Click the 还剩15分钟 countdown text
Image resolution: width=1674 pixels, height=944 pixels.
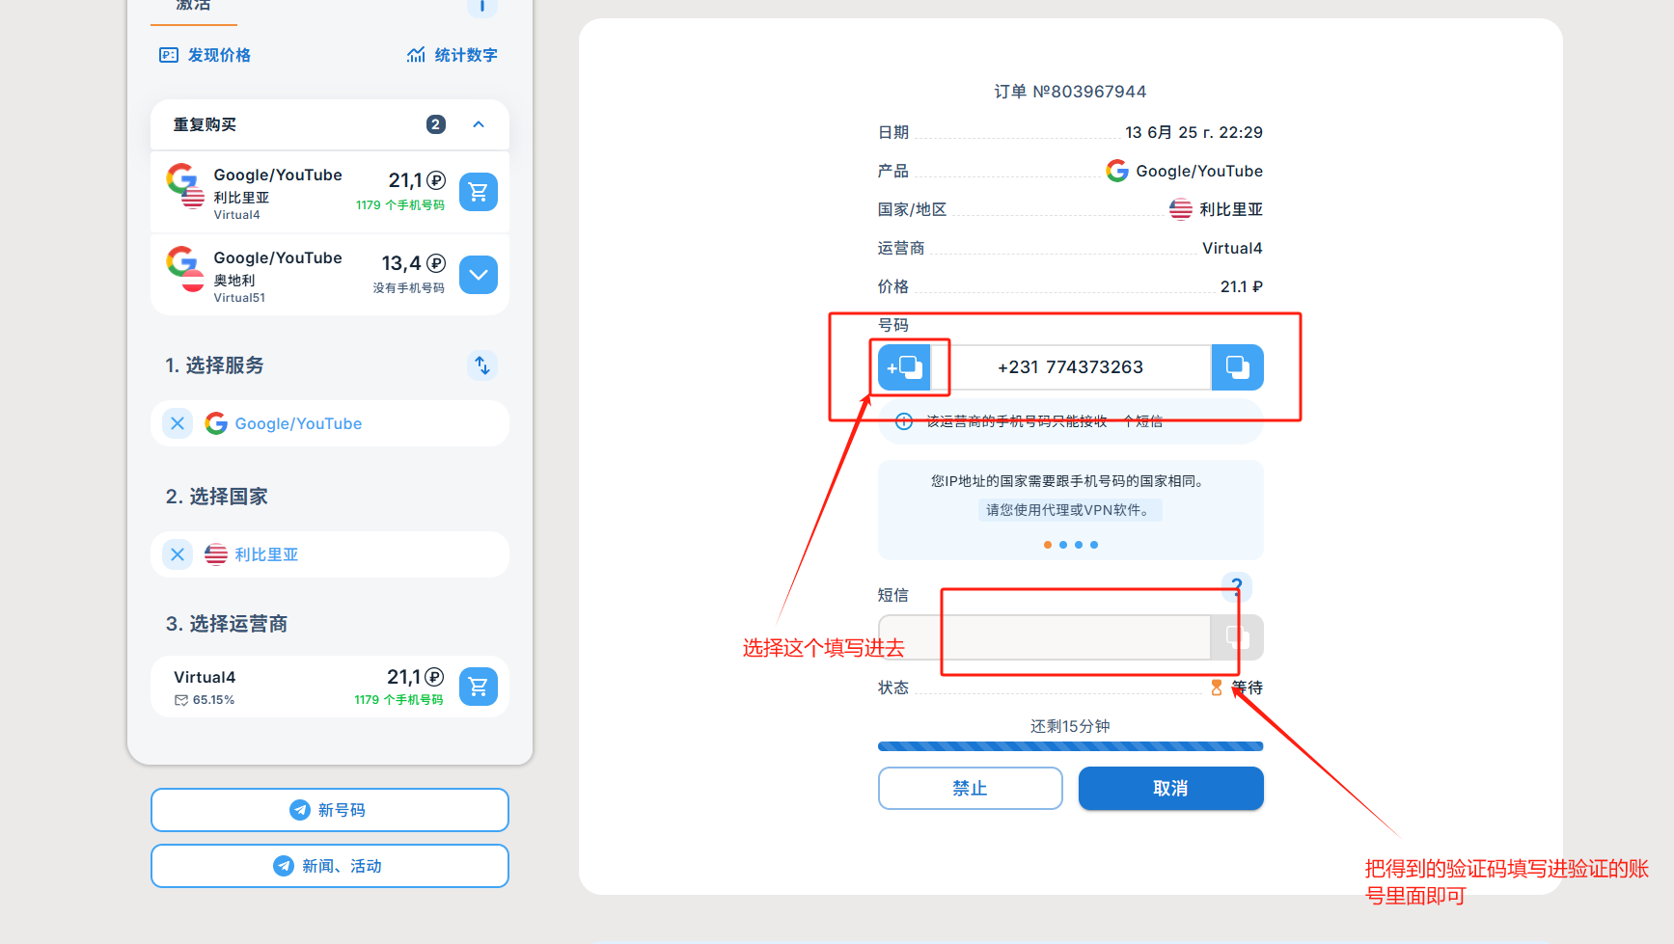coord(1071,726)
